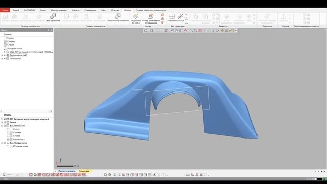
Task: Click the magnifier zoom icon in bottom toolbar
Action: [106, 175]
